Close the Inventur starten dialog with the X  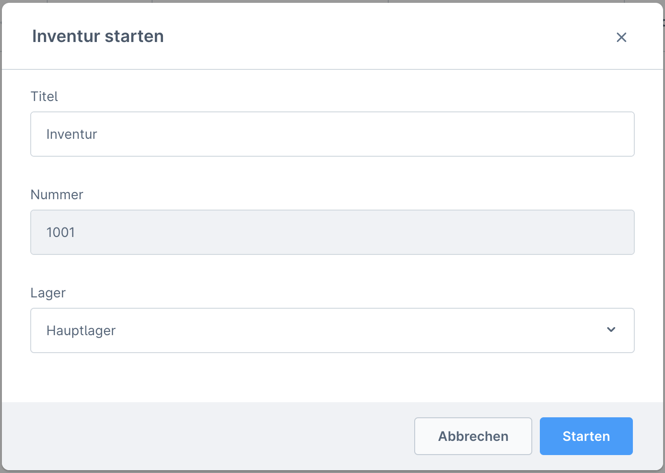tap(622, 37)
